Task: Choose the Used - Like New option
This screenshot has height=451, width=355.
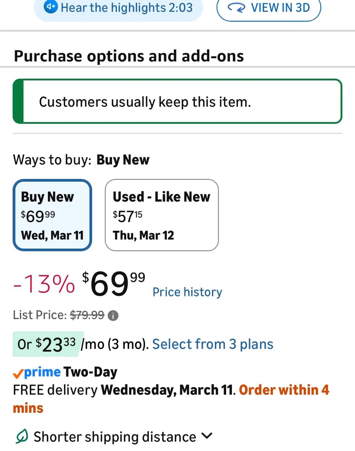Action: [x=162, y=215]
